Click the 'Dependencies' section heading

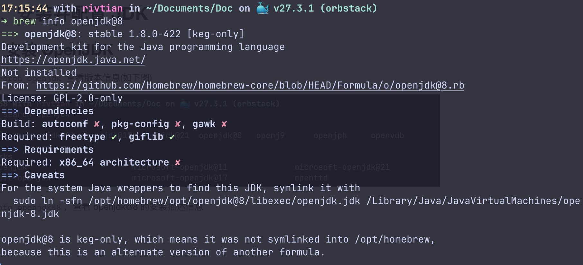click(59, 111)
